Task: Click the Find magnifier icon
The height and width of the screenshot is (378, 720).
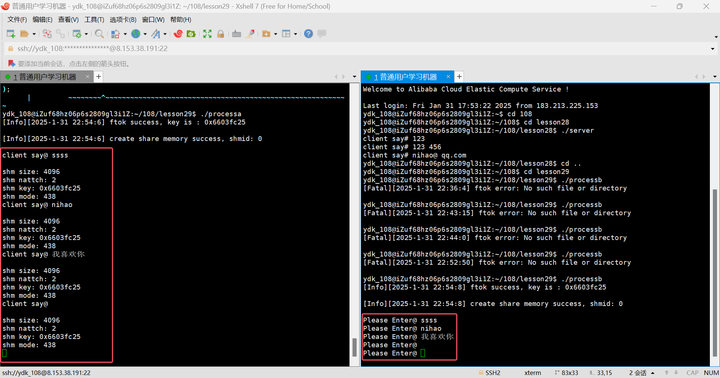Action: [99, 34]
